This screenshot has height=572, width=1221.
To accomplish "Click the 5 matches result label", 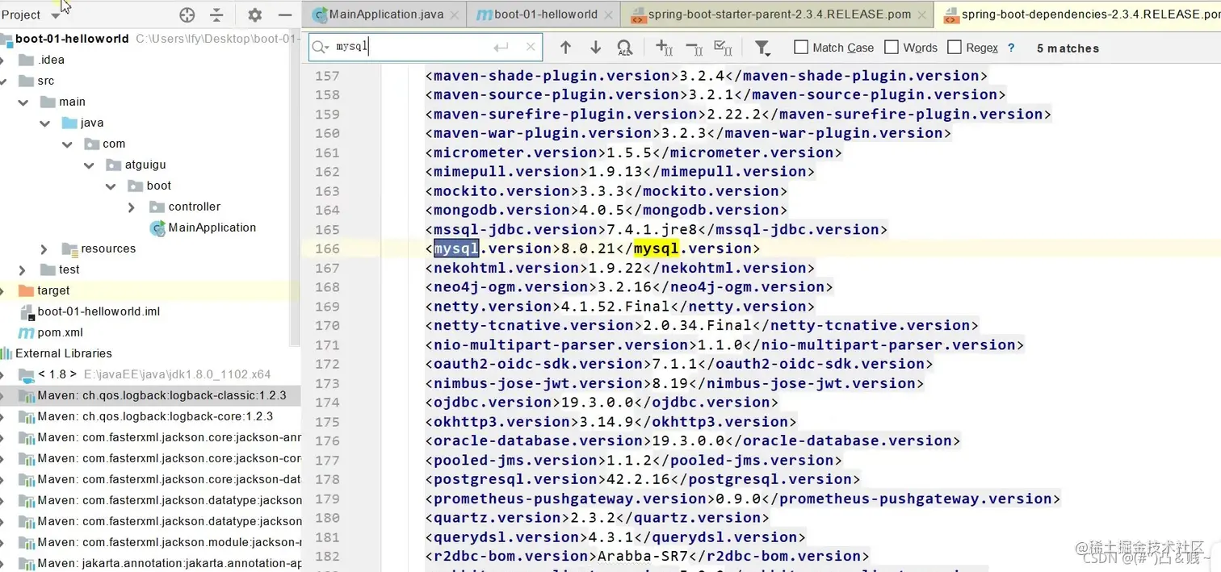I will pos(1068,48).
